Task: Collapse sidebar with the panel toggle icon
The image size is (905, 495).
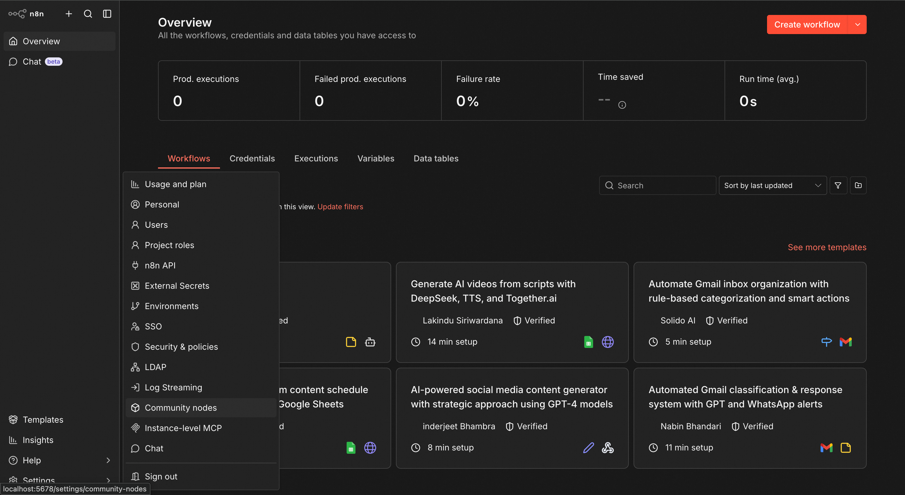Action: click(107, 14)
